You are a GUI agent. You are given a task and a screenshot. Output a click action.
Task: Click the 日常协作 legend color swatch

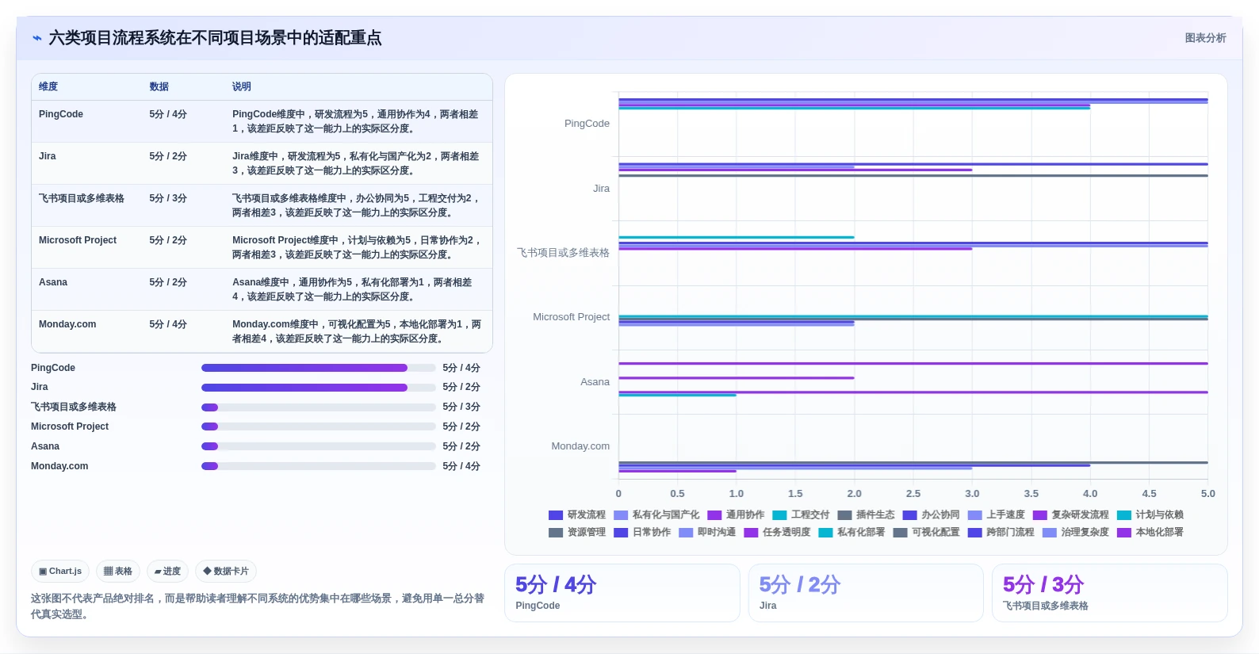click(621, 532)
